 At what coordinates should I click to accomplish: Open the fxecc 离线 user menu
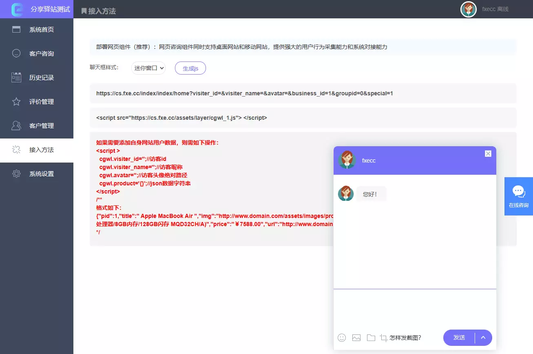point(495,9)
